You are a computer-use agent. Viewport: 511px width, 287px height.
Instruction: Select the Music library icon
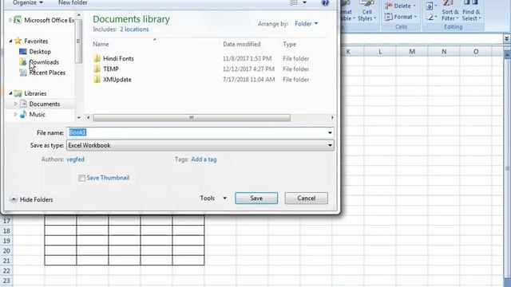click(23, 114)
